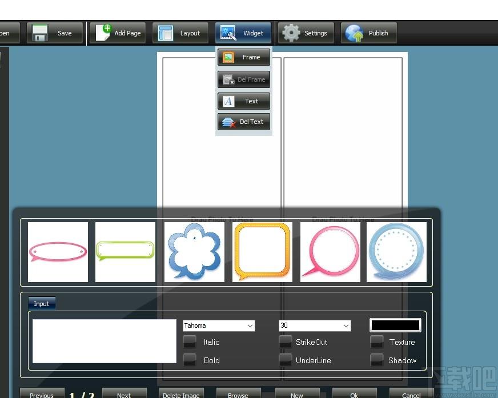Image resolution: width=498 pixels, height=398 pixels.
Task: Open the Layout toolbar icon
Action: pyautogui.click(x=166, y=33)
